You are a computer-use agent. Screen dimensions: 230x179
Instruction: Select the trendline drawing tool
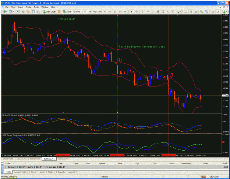tap(153, 11)
